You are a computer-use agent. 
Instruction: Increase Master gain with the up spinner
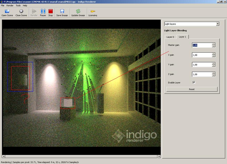[214, 44]
